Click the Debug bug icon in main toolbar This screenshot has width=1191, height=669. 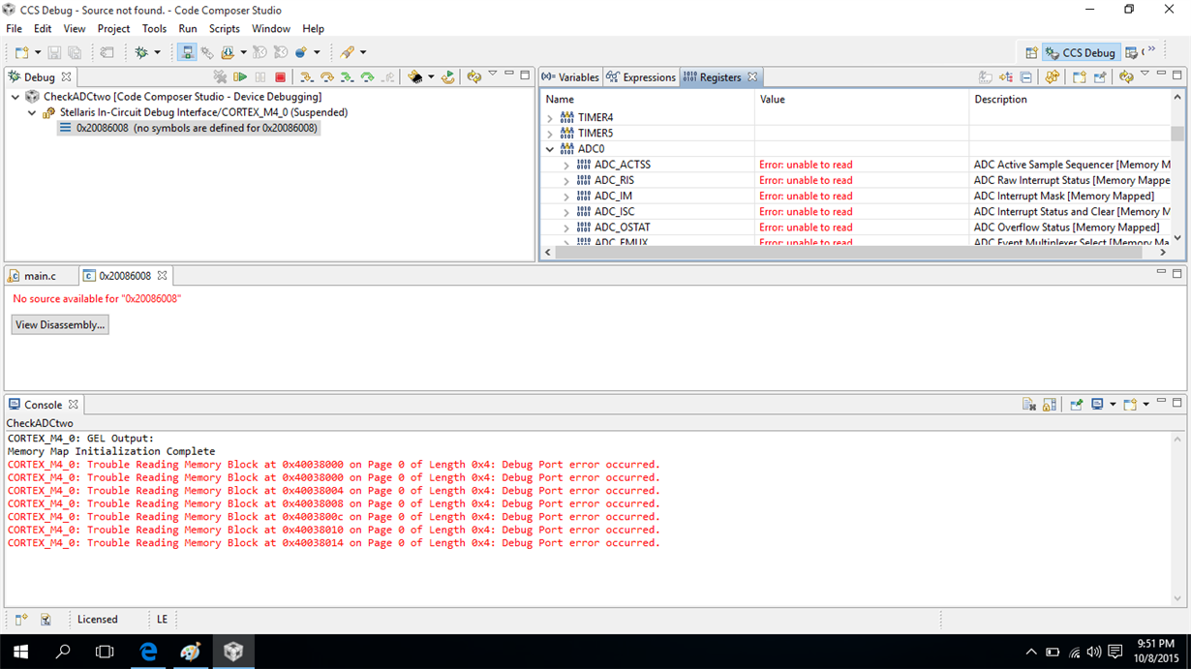point(141,52)
